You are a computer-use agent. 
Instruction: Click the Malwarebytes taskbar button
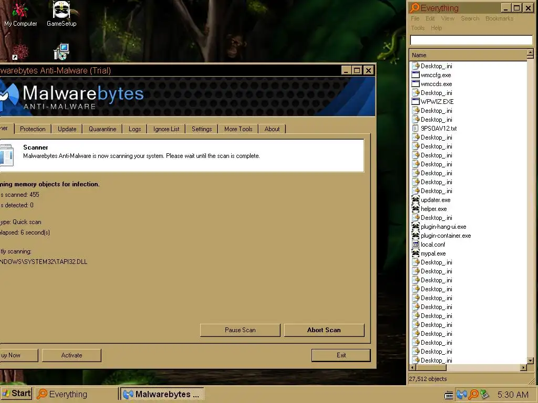tap(163, 394)
